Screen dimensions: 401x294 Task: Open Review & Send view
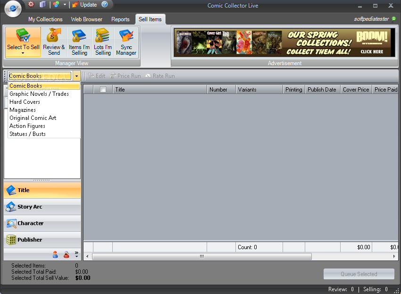pos(54,42)
